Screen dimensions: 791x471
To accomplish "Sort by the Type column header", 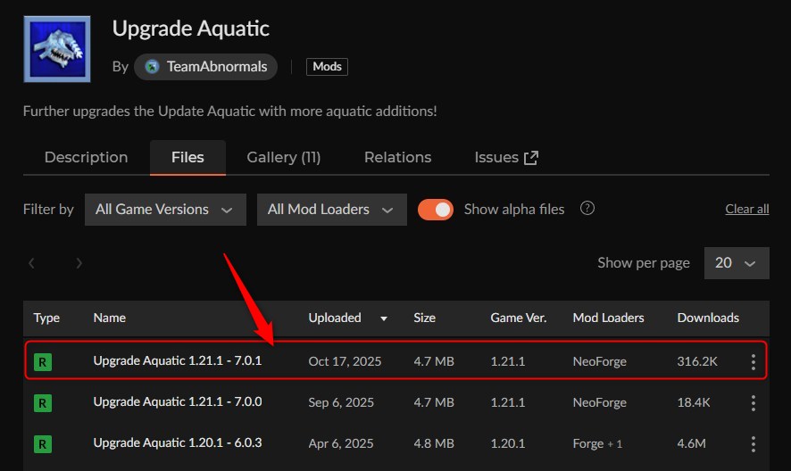I will pyautogui.click(x=46, y=318).
